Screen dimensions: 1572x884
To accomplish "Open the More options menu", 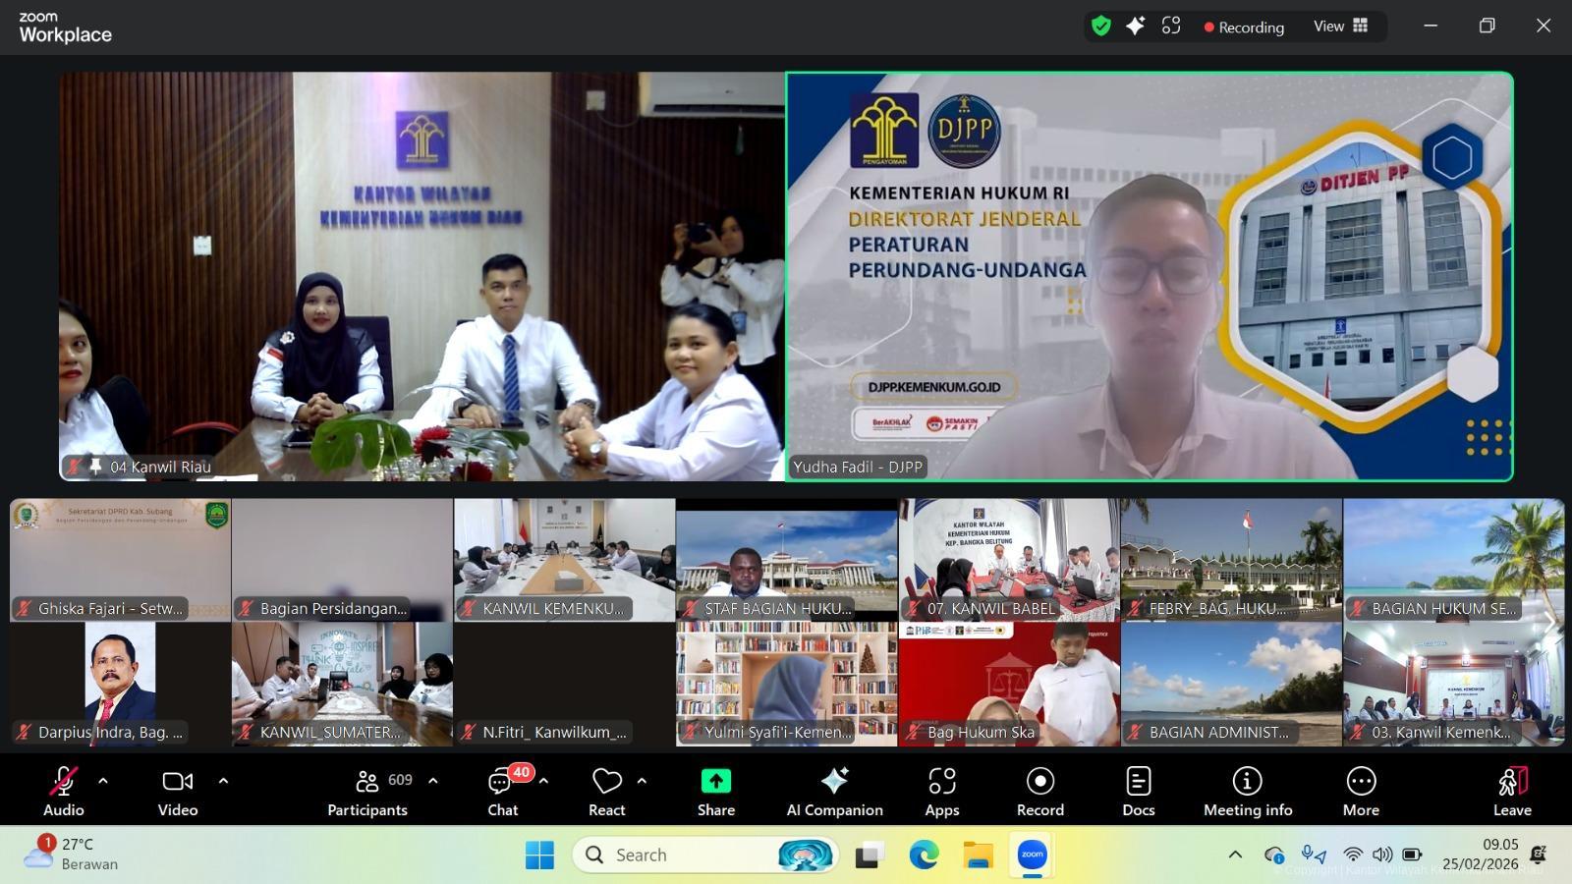I will tap(1361, 790).
